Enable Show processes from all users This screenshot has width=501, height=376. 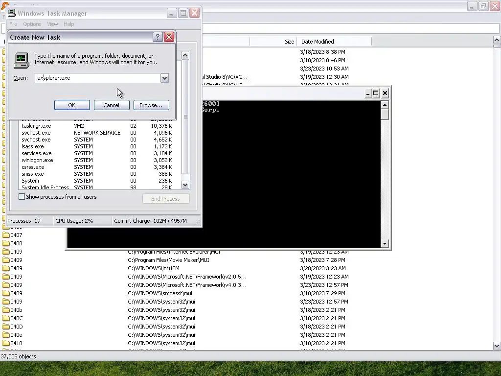click(22, 197)
